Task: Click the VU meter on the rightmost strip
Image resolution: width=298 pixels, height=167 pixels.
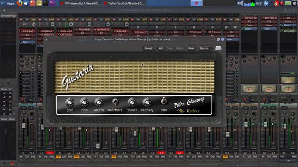Action: [288, 89]
